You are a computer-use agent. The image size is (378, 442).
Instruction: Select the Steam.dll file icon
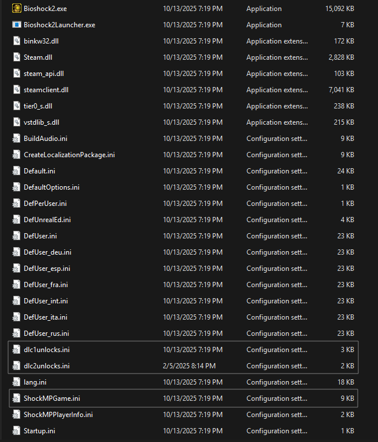click(17, 57)
